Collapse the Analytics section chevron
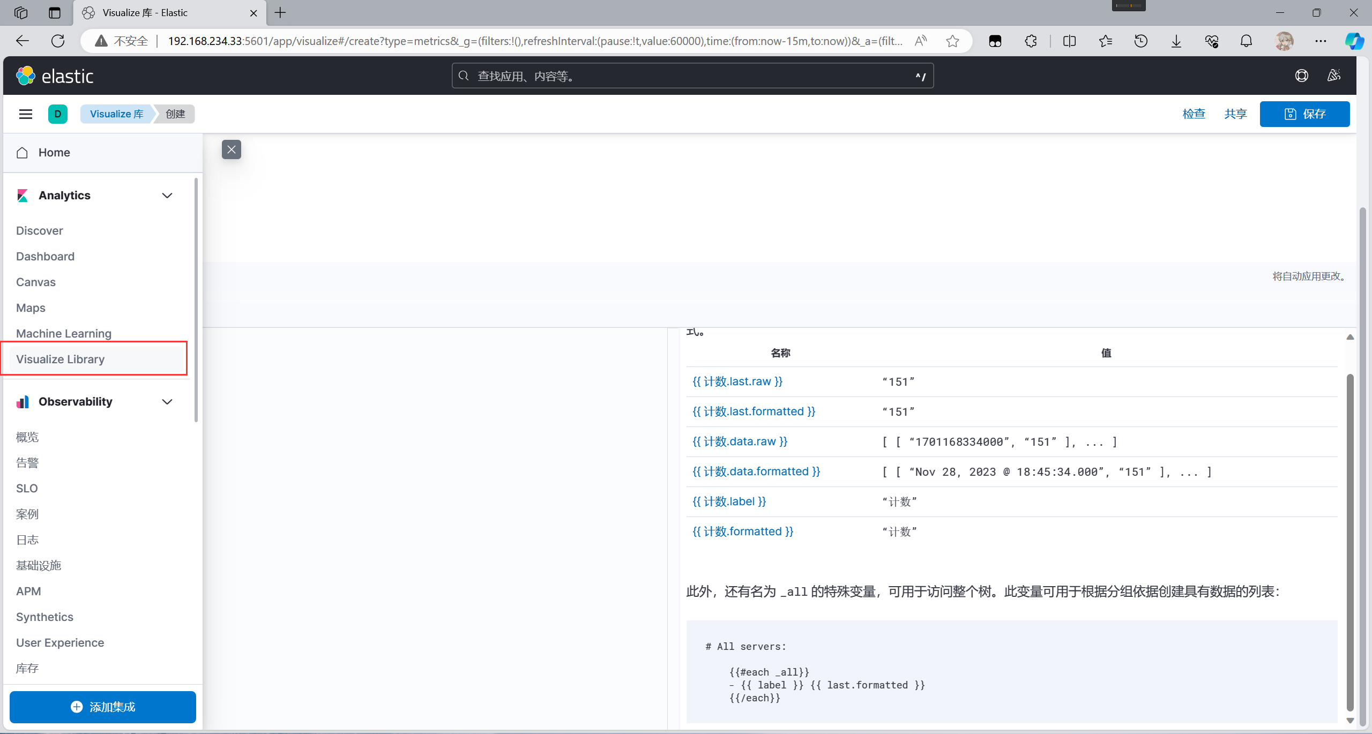This screenshot has height=734, width=1372. 167,196
